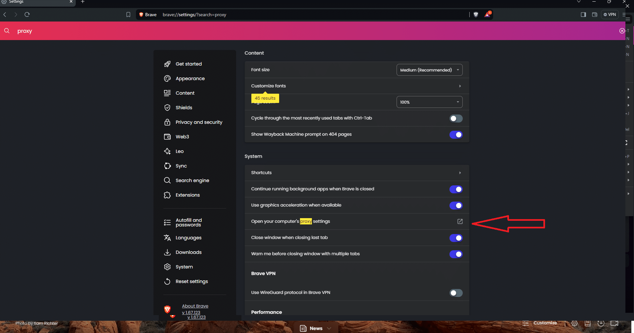634x333 pixels.
Task: Open the external link to computer proxy settings
Action: (460, 221)
